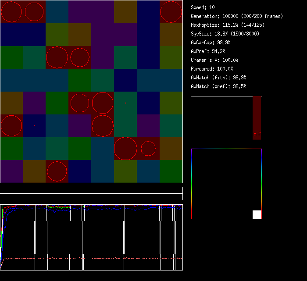The height and width of the screenshot is (281, 307).
Task: Click the AvPref percentage line
Action: coord(208,51)
